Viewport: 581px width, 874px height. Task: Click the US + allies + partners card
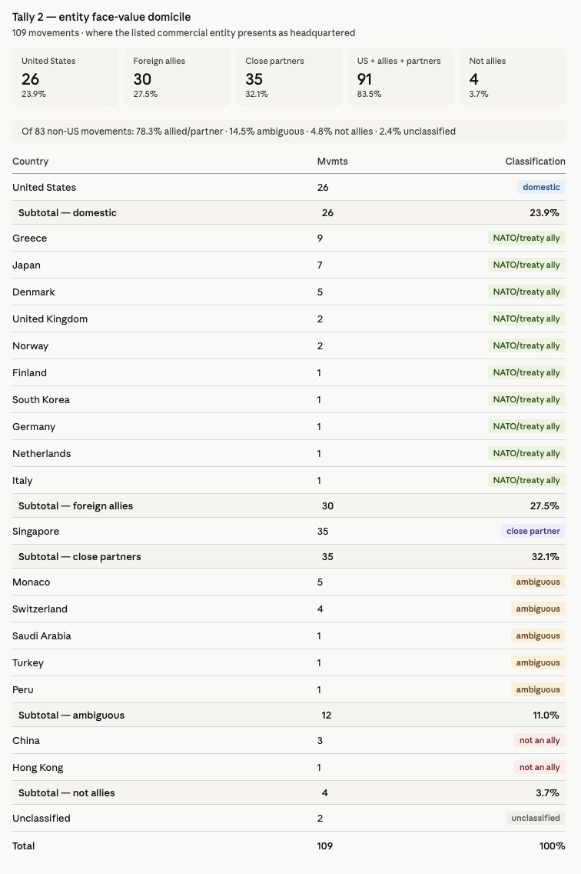coord(401,77)
